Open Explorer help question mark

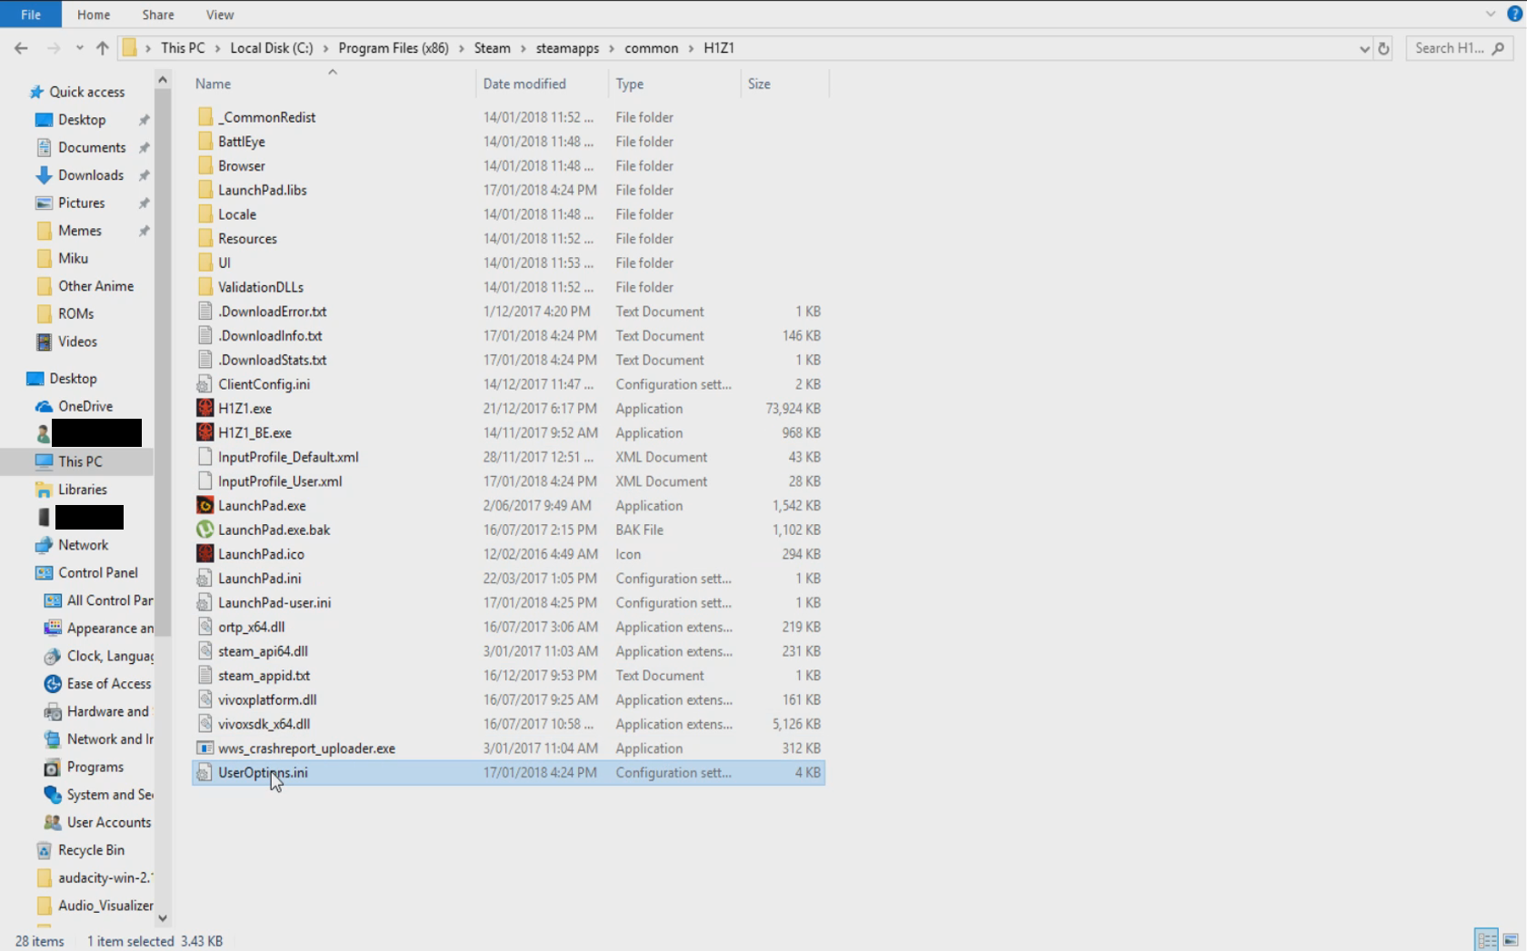click(x=1514, y=14)
